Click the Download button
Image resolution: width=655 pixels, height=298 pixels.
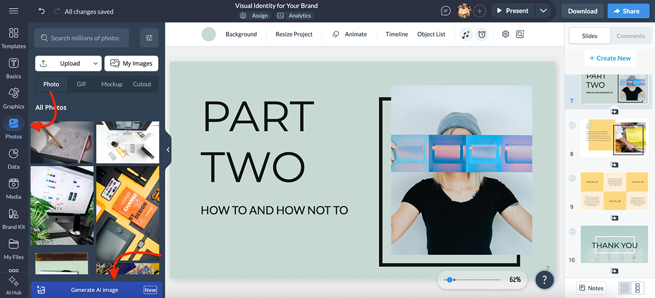click(582, 11)
